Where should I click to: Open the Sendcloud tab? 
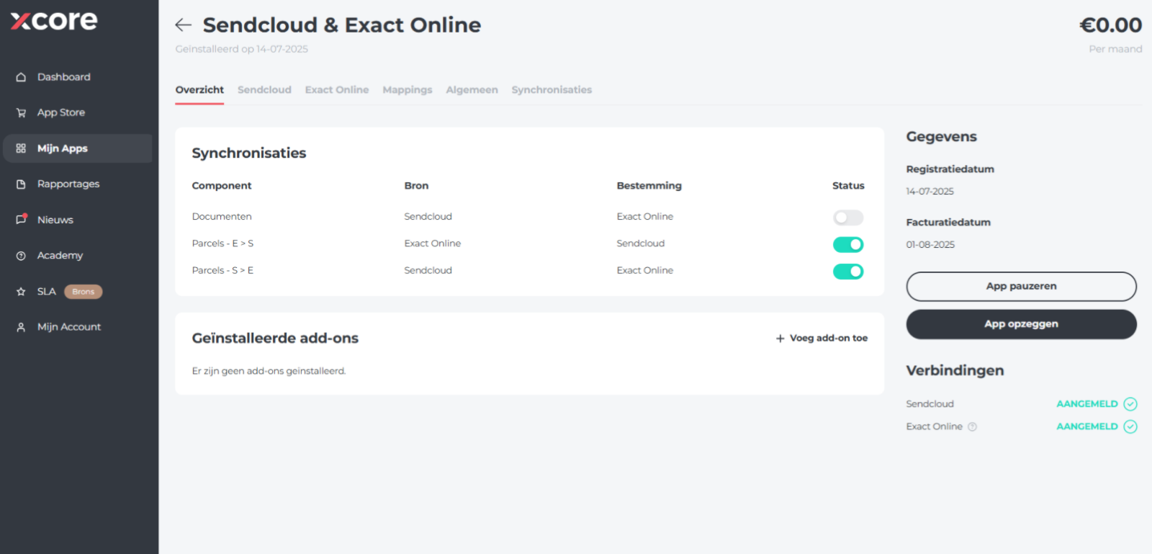pos(264,90)
